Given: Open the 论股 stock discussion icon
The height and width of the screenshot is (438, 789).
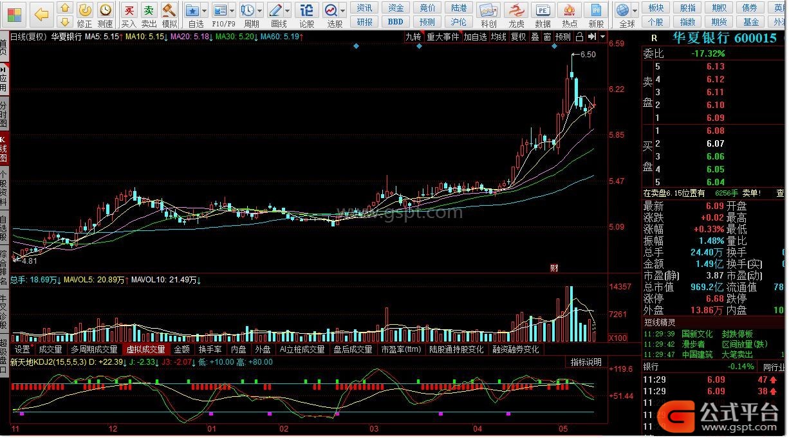Looking at the screenshot, I should point(307,15).
